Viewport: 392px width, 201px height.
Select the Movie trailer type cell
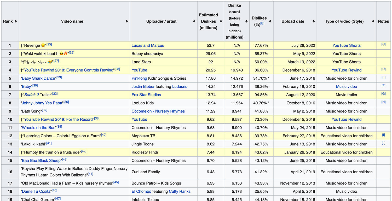point(347,95)
